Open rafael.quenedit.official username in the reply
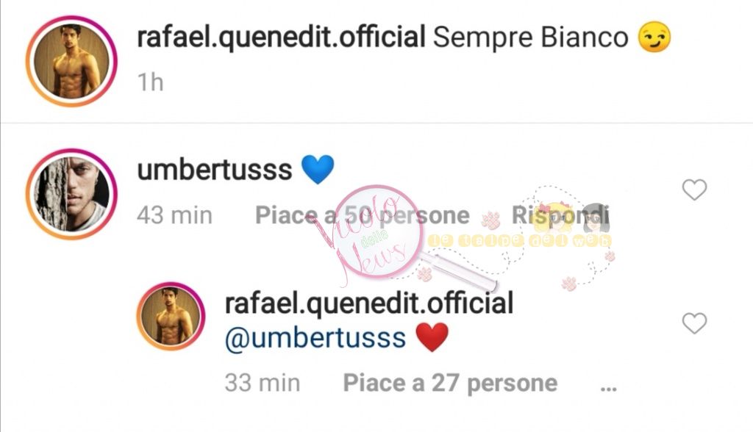This screenshot has width=753, height=432. [x=369, y=304]
